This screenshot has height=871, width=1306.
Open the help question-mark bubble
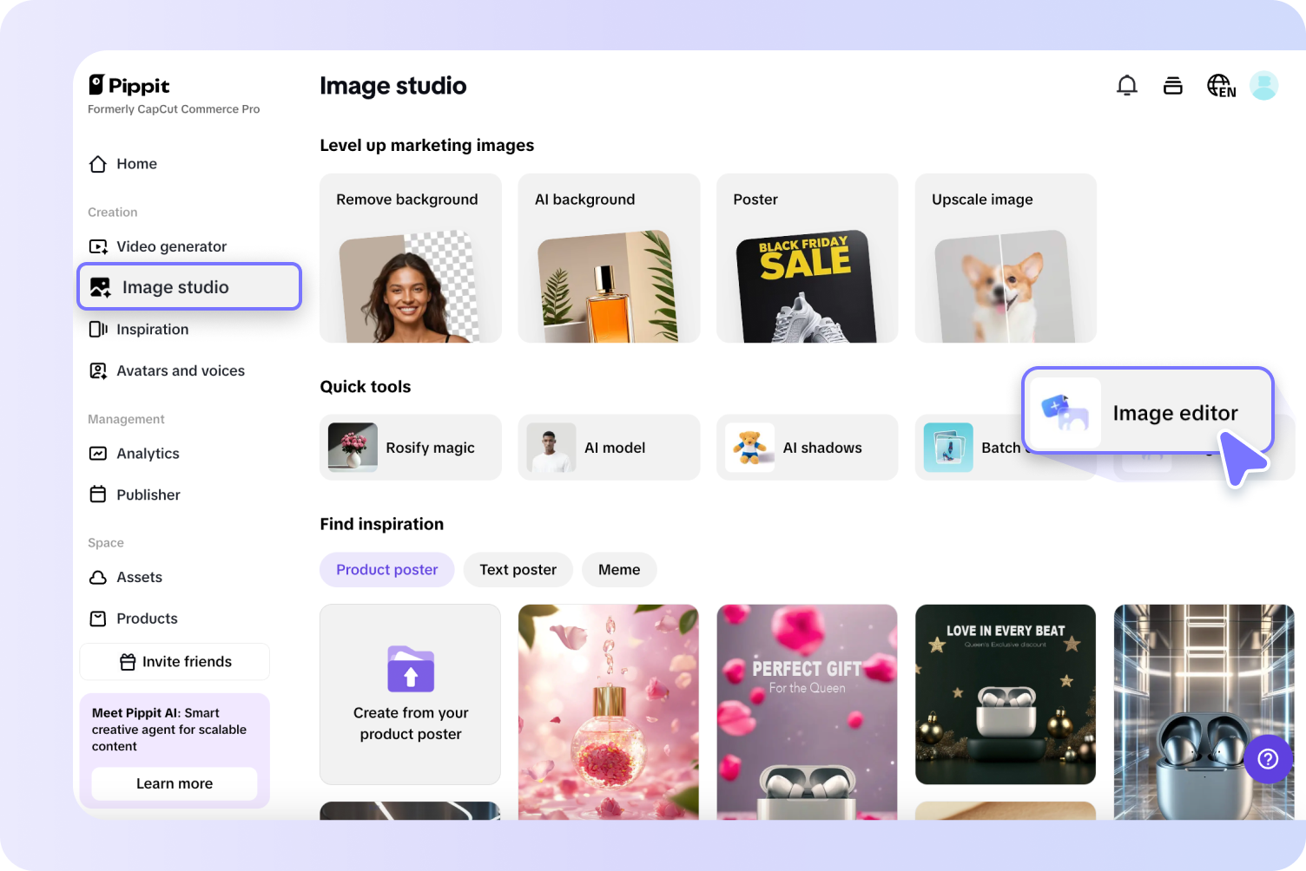1267,759
